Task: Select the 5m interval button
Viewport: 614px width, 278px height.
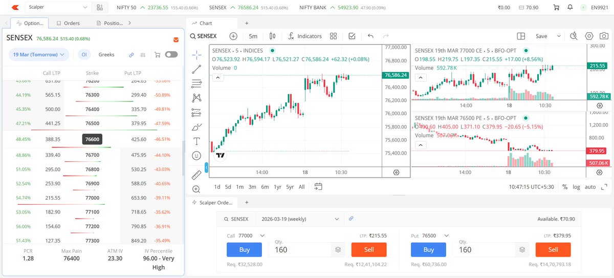Action: click(253, 36)
